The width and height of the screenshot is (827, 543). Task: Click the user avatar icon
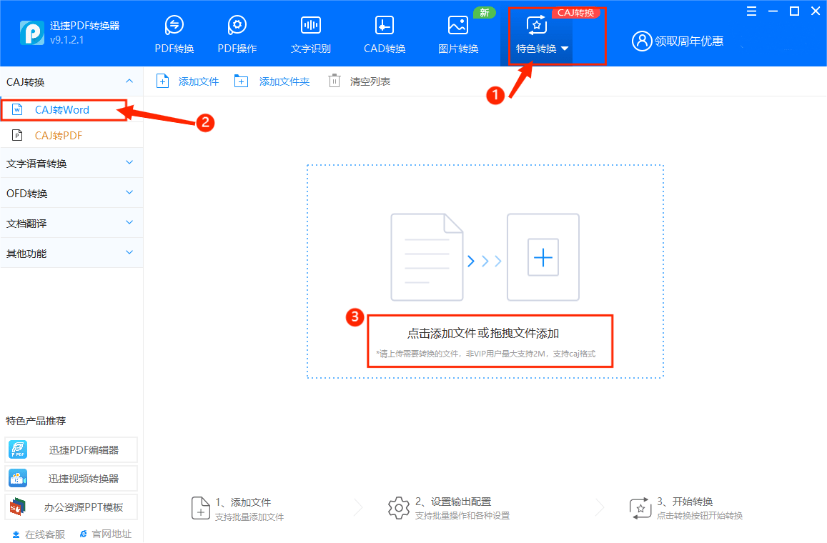[x=642, y=41]
